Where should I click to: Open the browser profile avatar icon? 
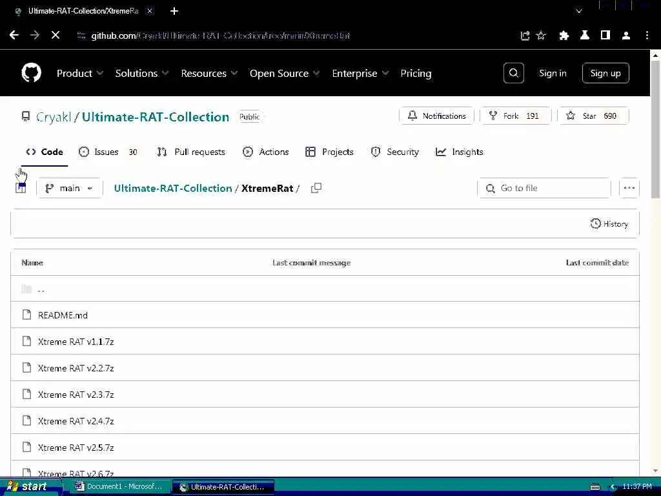click(x=626, y=36)
